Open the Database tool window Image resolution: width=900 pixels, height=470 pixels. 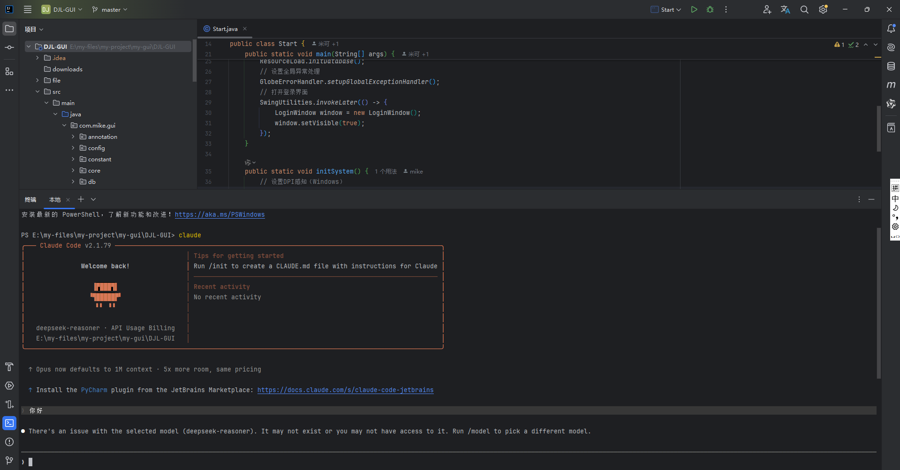coord(891,66)
